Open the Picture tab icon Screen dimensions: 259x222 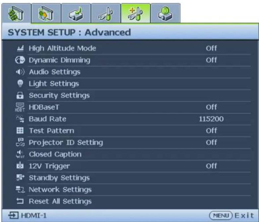click(x=46, y=13)
